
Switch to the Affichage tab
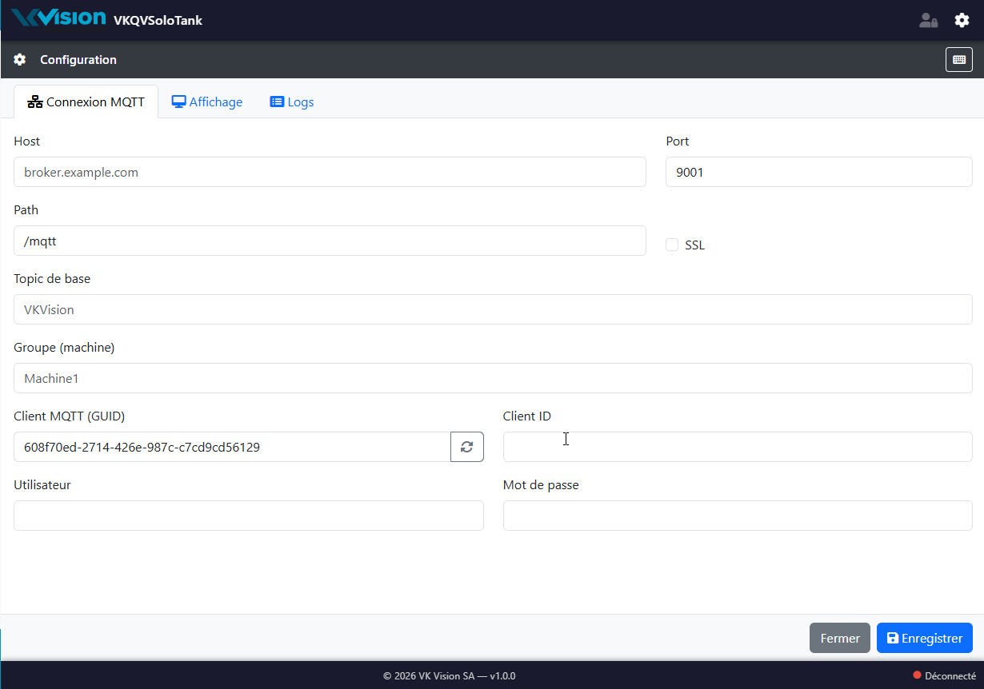(x=207, y=102)
